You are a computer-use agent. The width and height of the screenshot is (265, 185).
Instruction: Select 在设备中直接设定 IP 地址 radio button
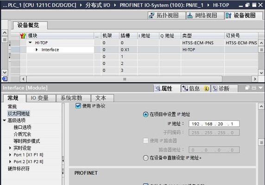(x=145, y=158)
